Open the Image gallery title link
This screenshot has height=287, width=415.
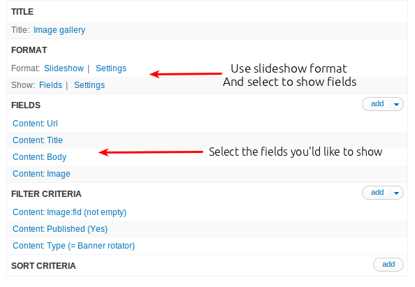point(59,30)
